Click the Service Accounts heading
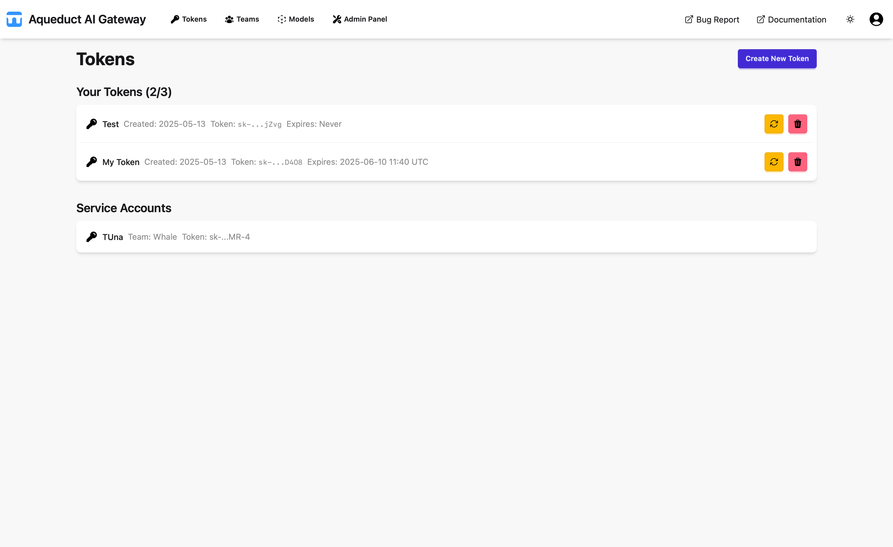Image resolution: width=893 pixels, height=547 pixels. pos(124,208)
